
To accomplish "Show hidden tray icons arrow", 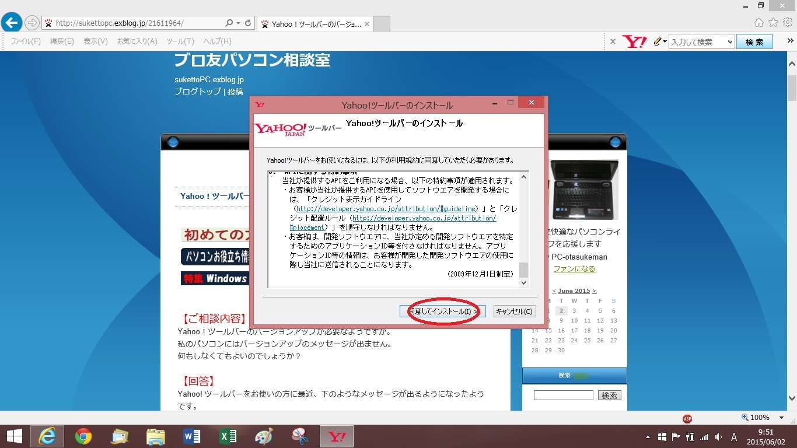I will (648, 437).
